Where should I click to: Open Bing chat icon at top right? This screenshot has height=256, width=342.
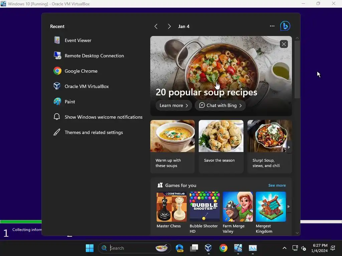[285, 26]
